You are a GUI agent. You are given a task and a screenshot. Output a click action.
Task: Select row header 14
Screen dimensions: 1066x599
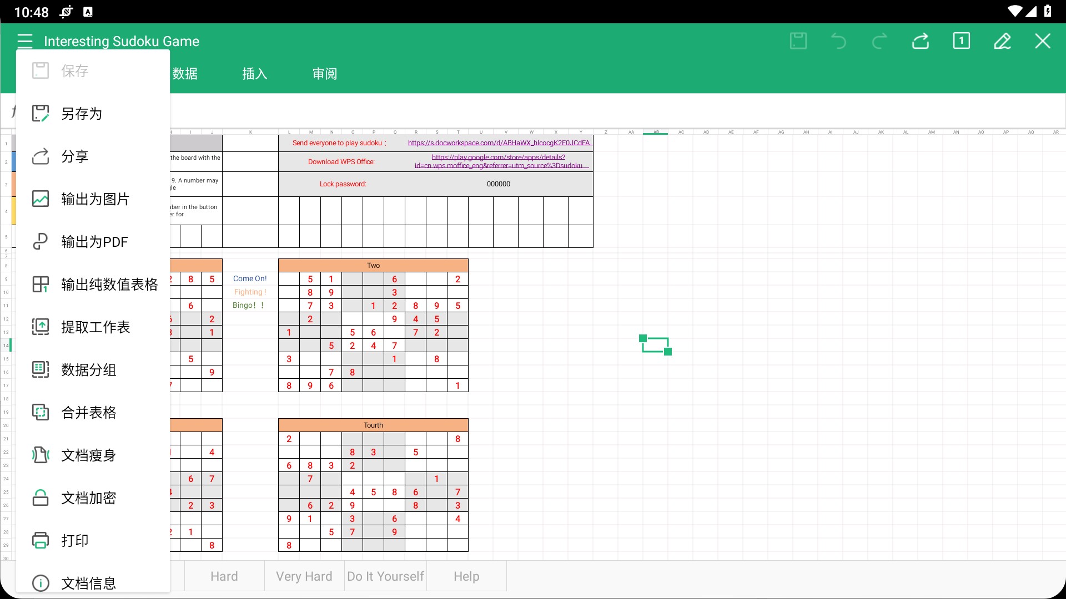click(6, 346)
